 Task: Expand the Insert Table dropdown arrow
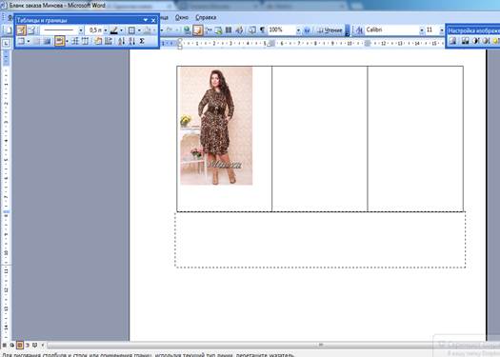tap(29, 41)
